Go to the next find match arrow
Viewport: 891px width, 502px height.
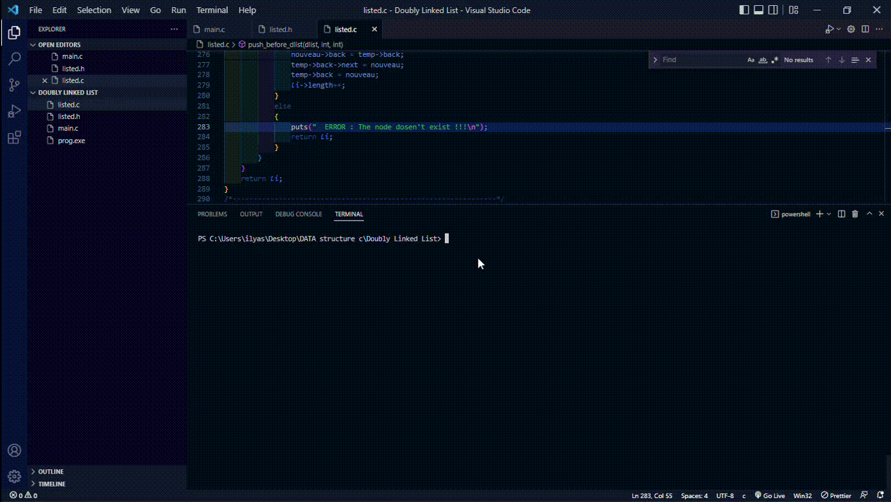pos(842,60)
